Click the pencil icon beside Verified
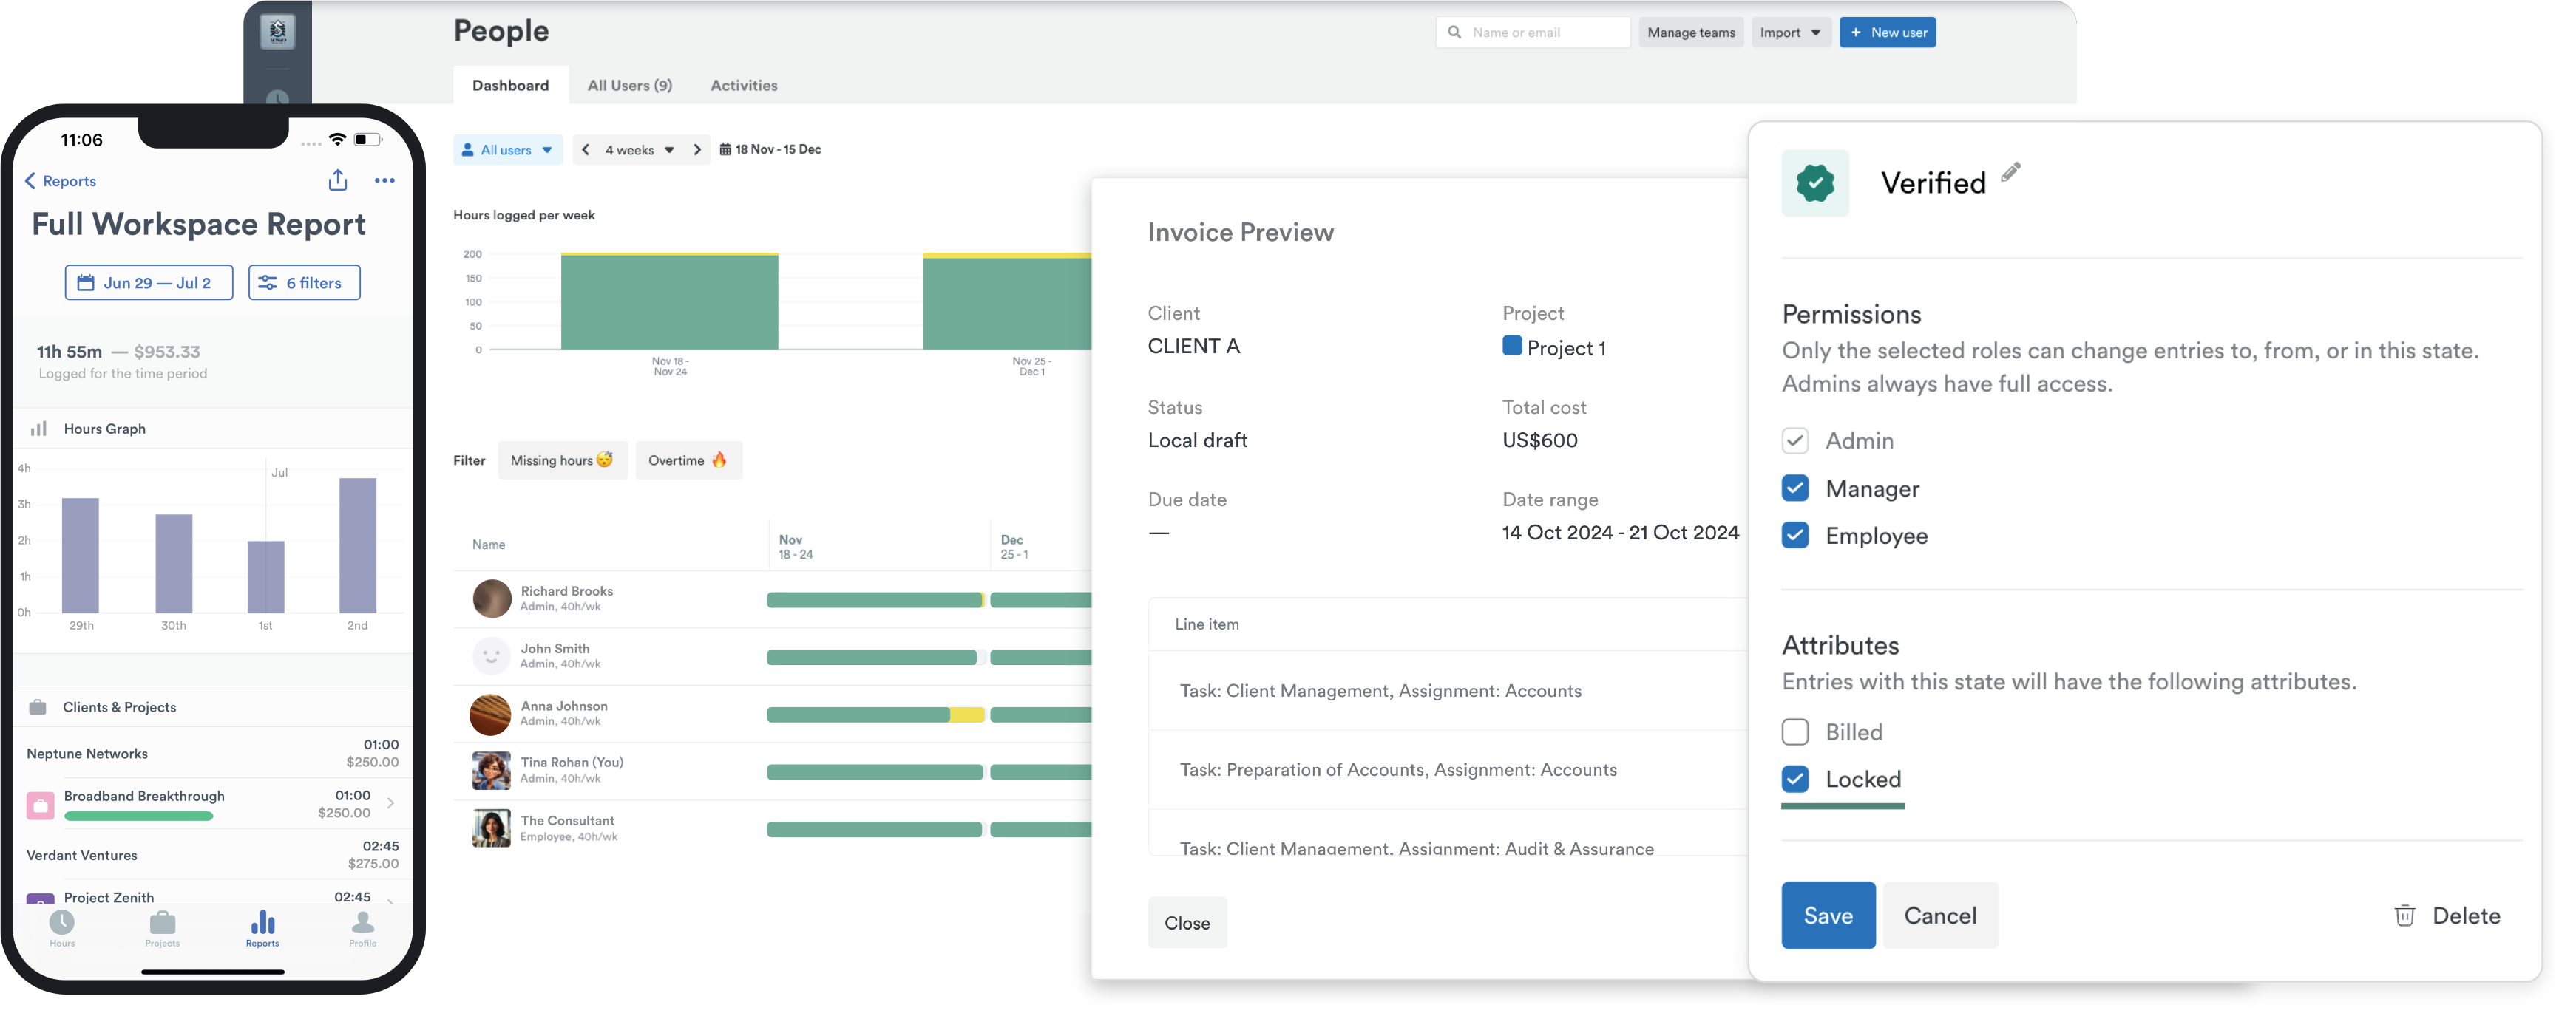2576x1016 pixels. 2010,173
